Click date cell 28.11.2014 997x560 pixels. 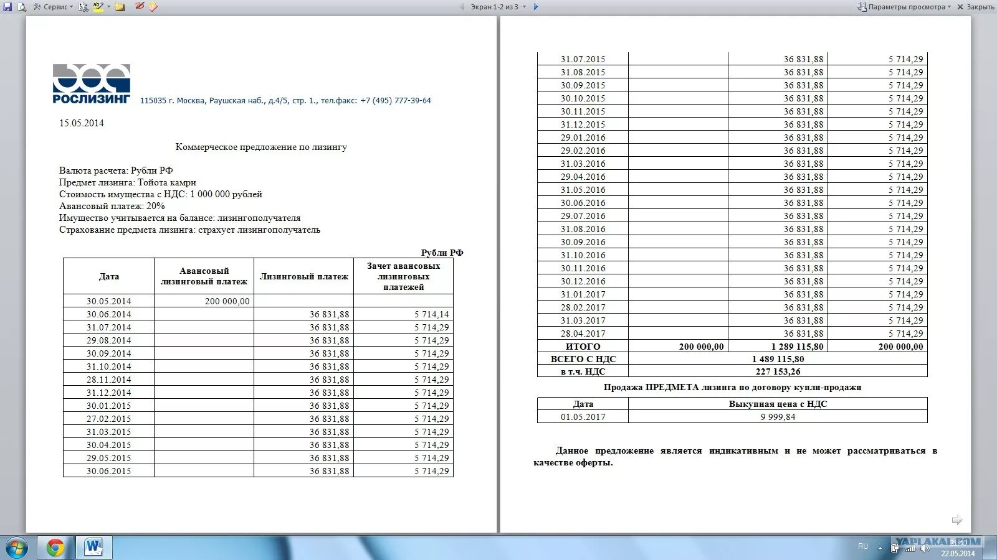click(109, 380)
